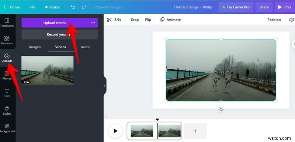Switch to the Audio tab
Viewport: 295px width, 142px height.
coord(86,47)
